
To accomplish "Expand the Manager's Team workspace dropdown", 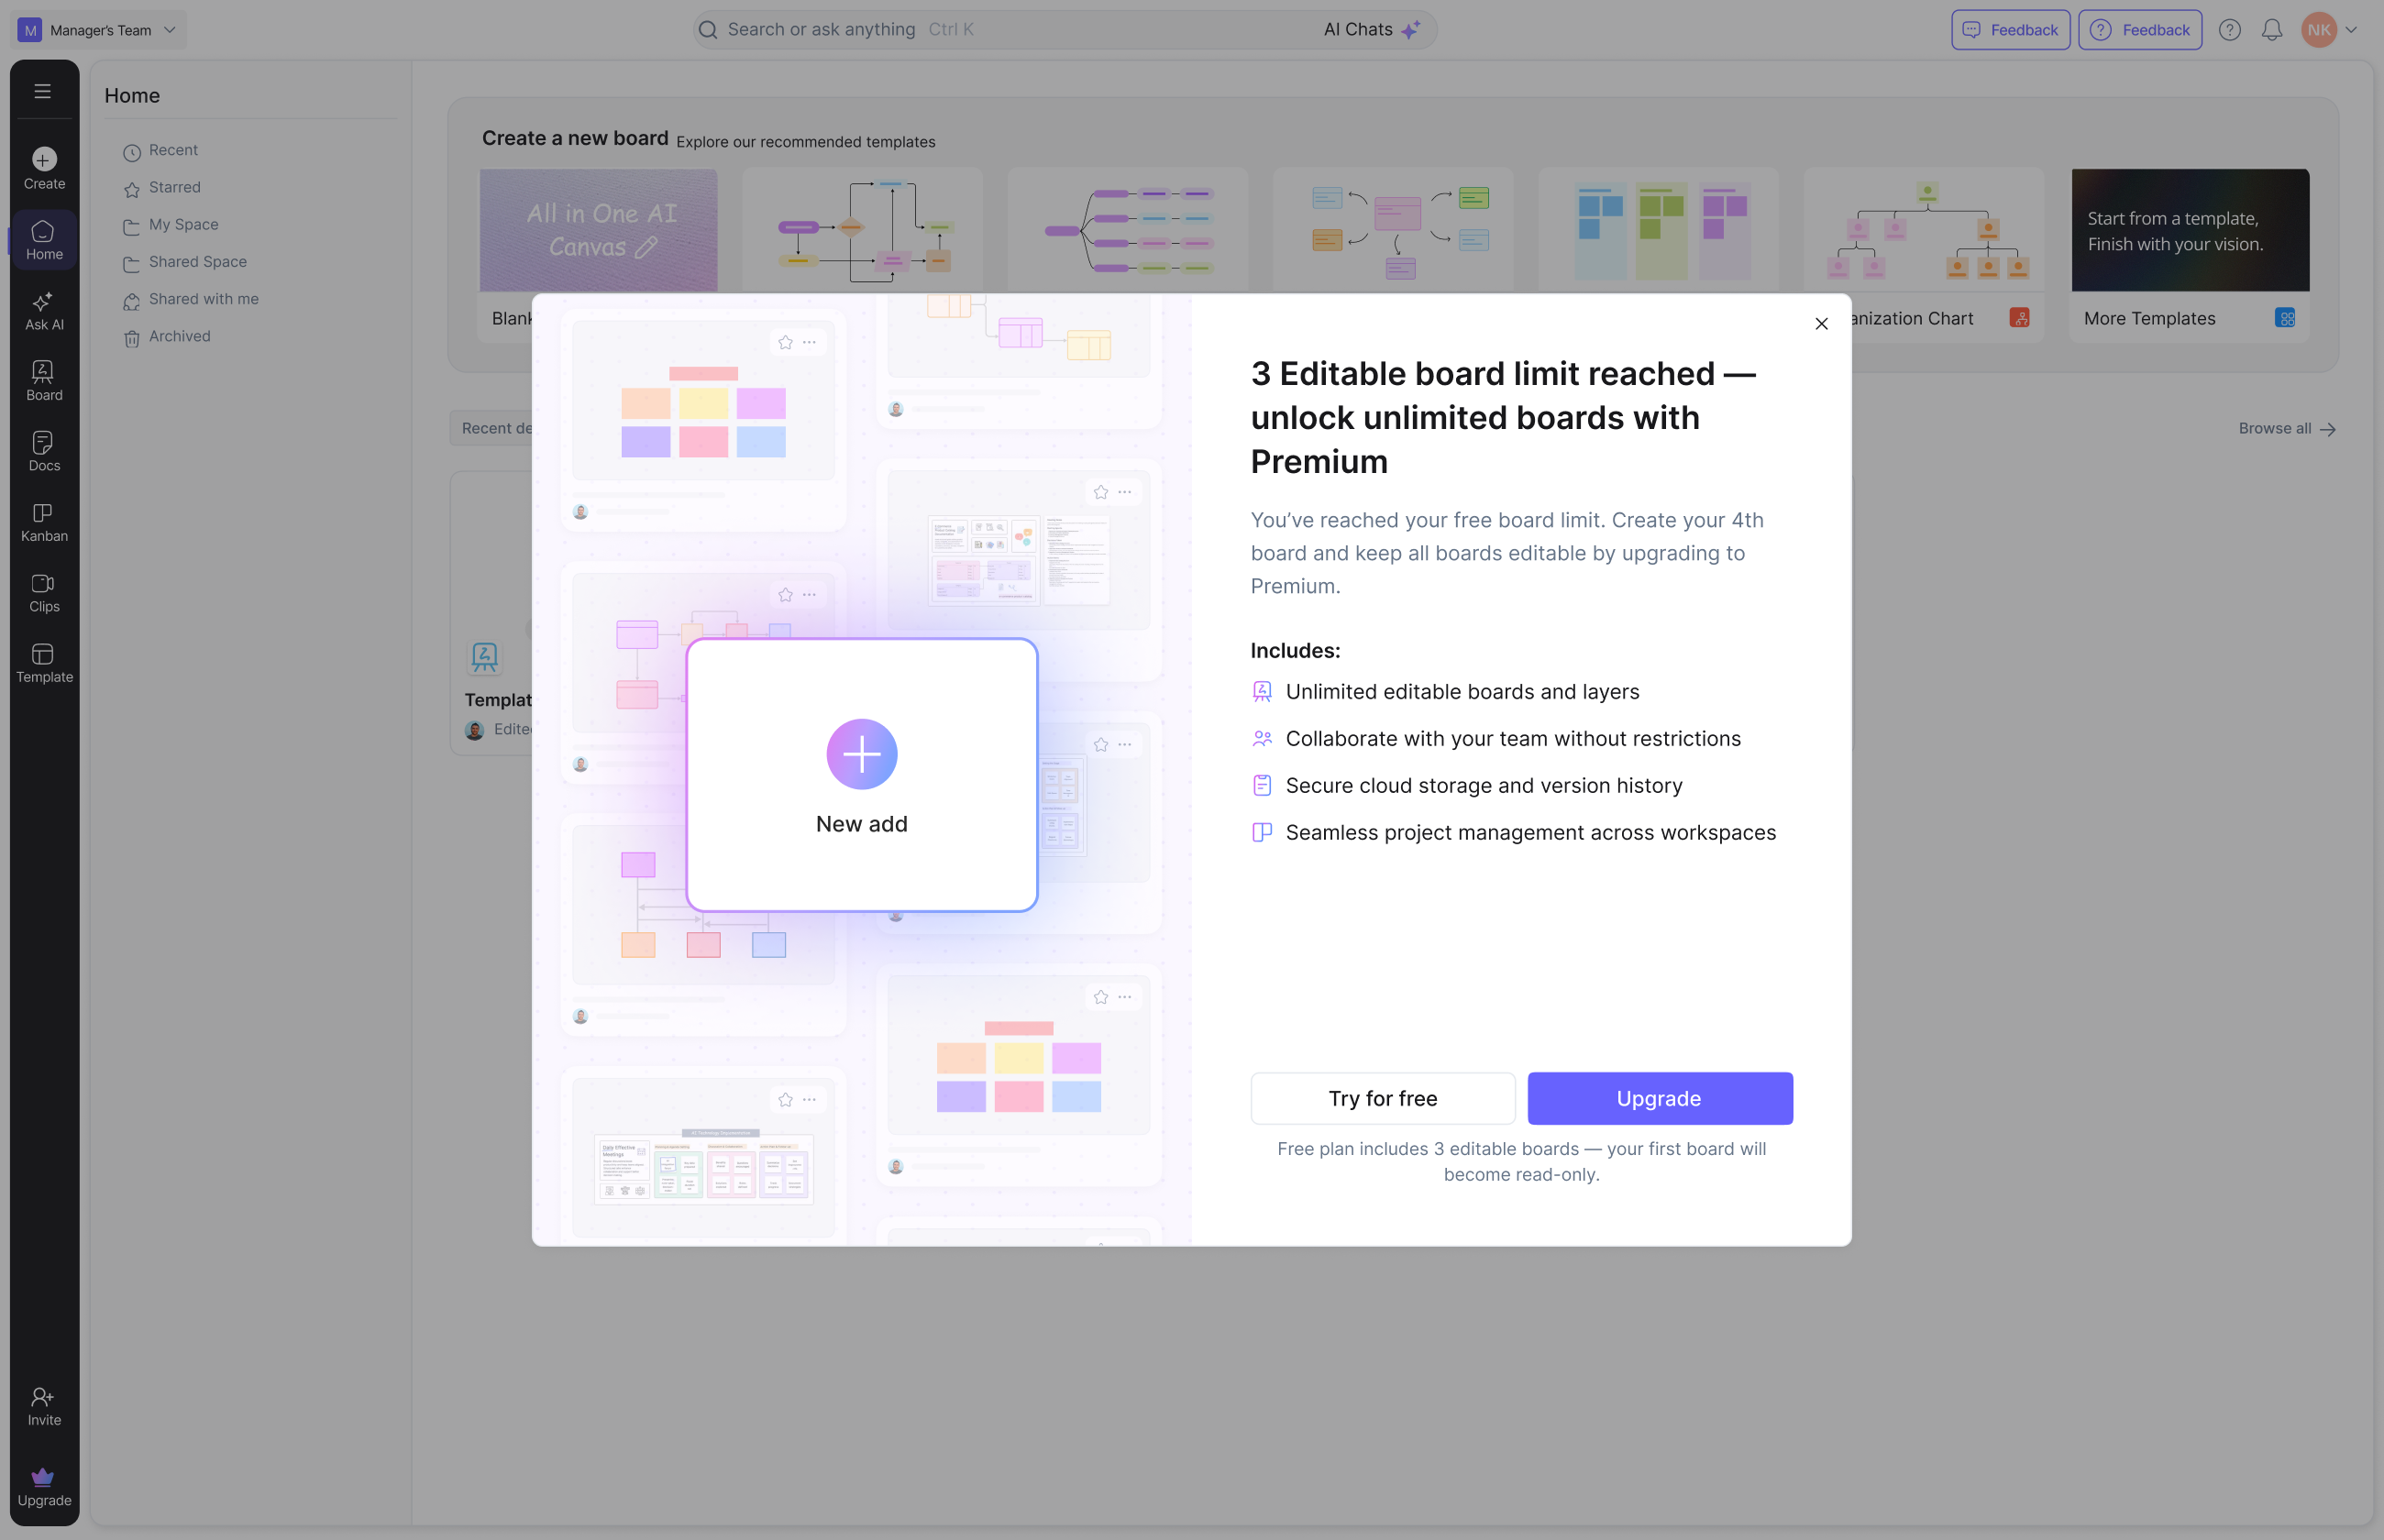I will pos(98,30).
